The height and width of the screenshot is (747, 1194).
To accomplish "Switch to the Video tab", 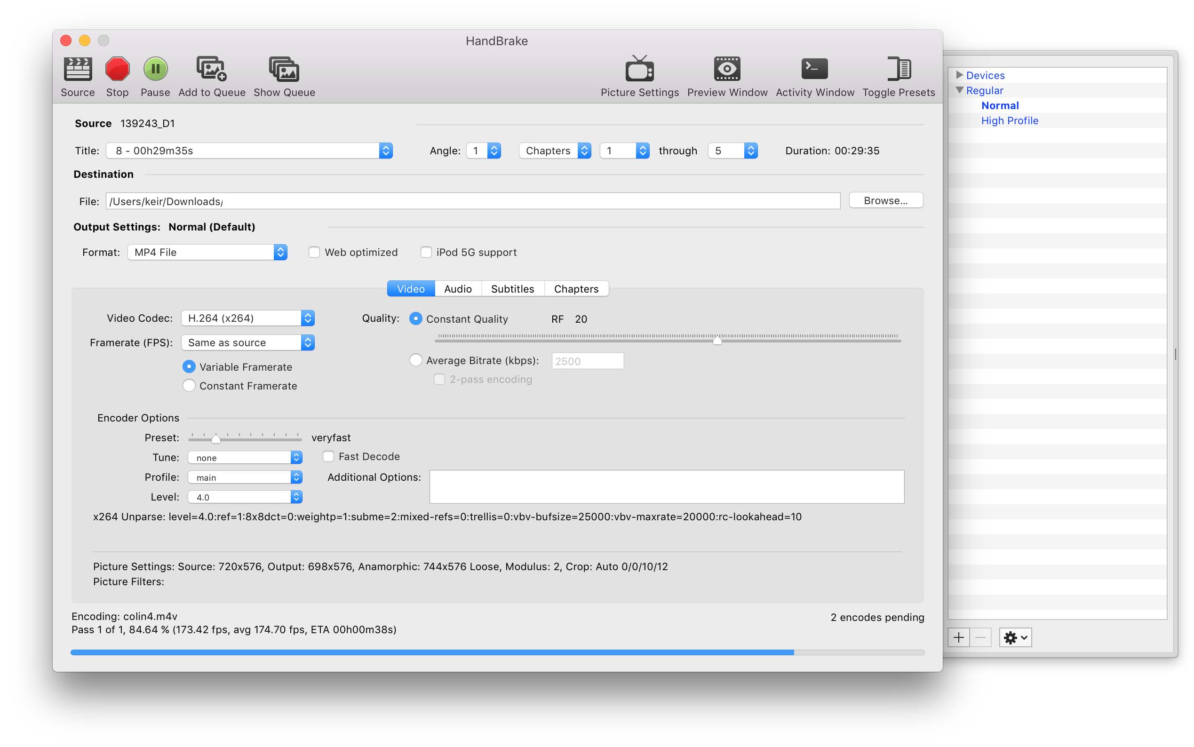I will pos(411,289).
